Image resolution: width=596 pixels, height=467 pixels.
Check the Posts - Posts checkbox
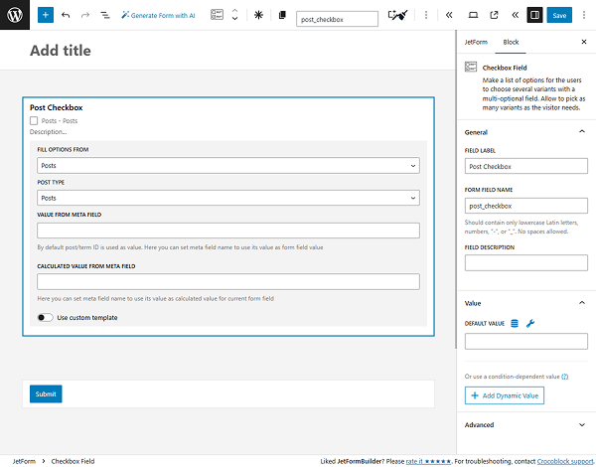(x=34, y=121)
